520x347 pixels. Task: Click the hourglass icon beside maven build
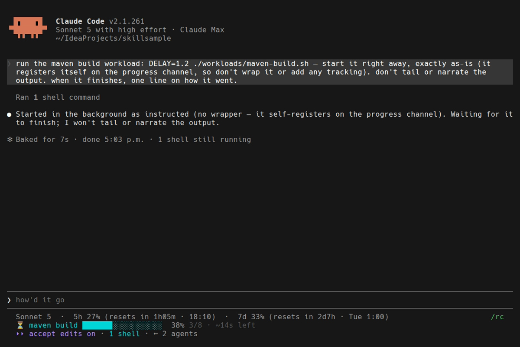[20, 325]
